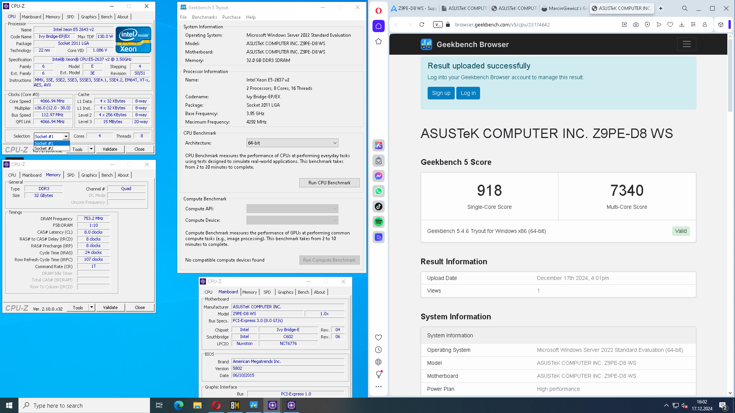Open Opera settings gear in sidebar
The width and height of the screenshot is (735, 413).
(x=378, y=362)
